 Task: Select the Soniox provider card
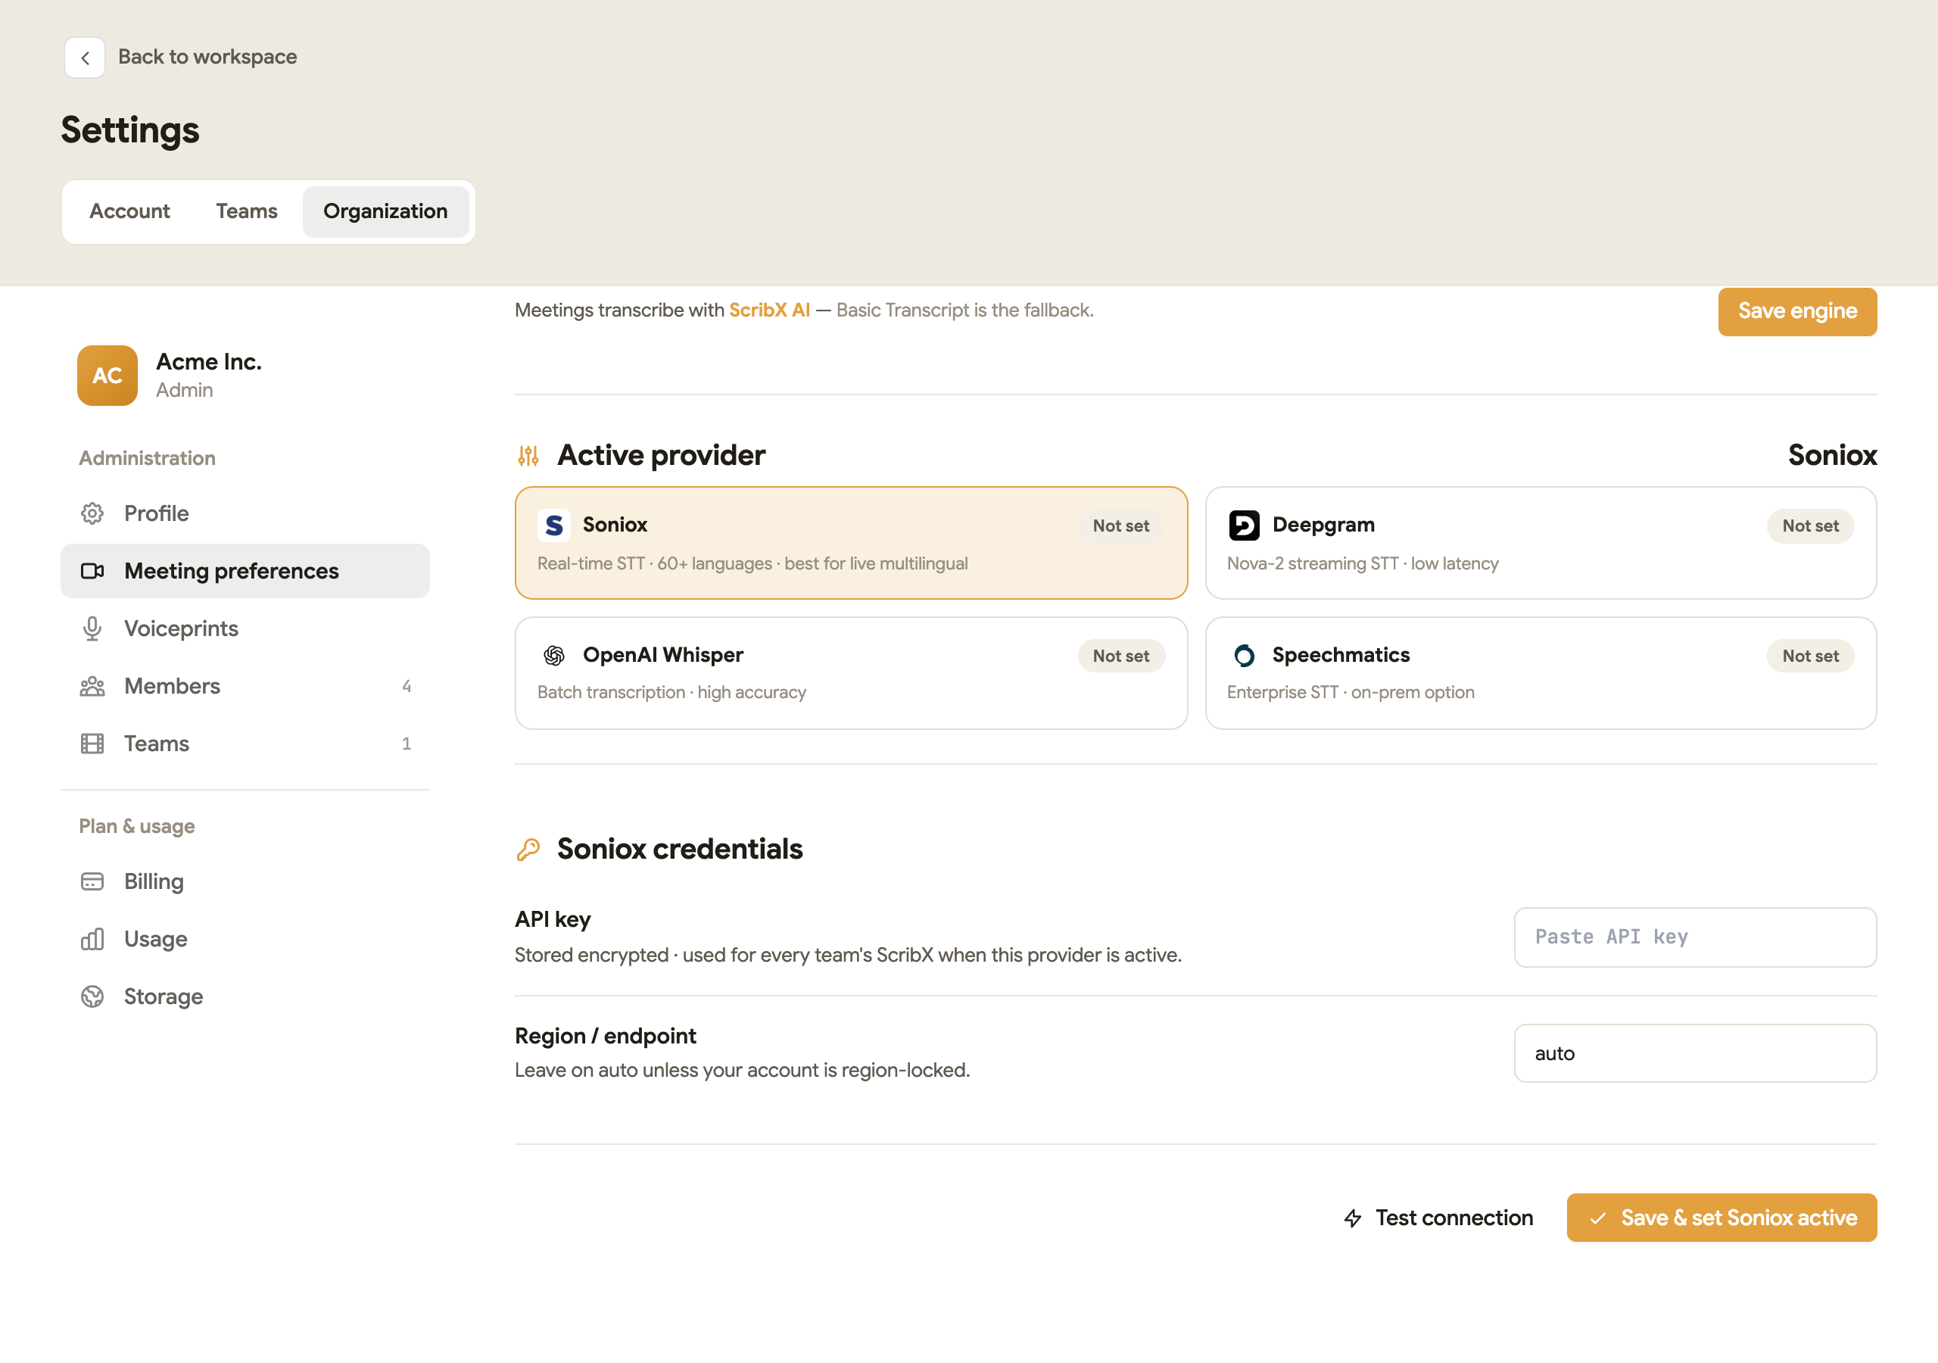[x=851, y=543]
